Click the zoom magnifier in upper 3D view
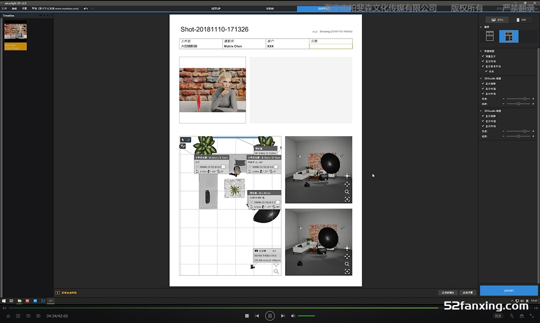The height and width of the screenshot is (323, 540). tap(347, 192)
